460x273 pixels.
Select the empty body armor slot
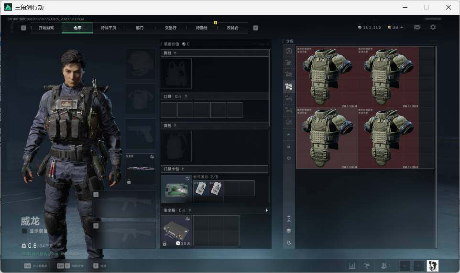coord(141,99)
